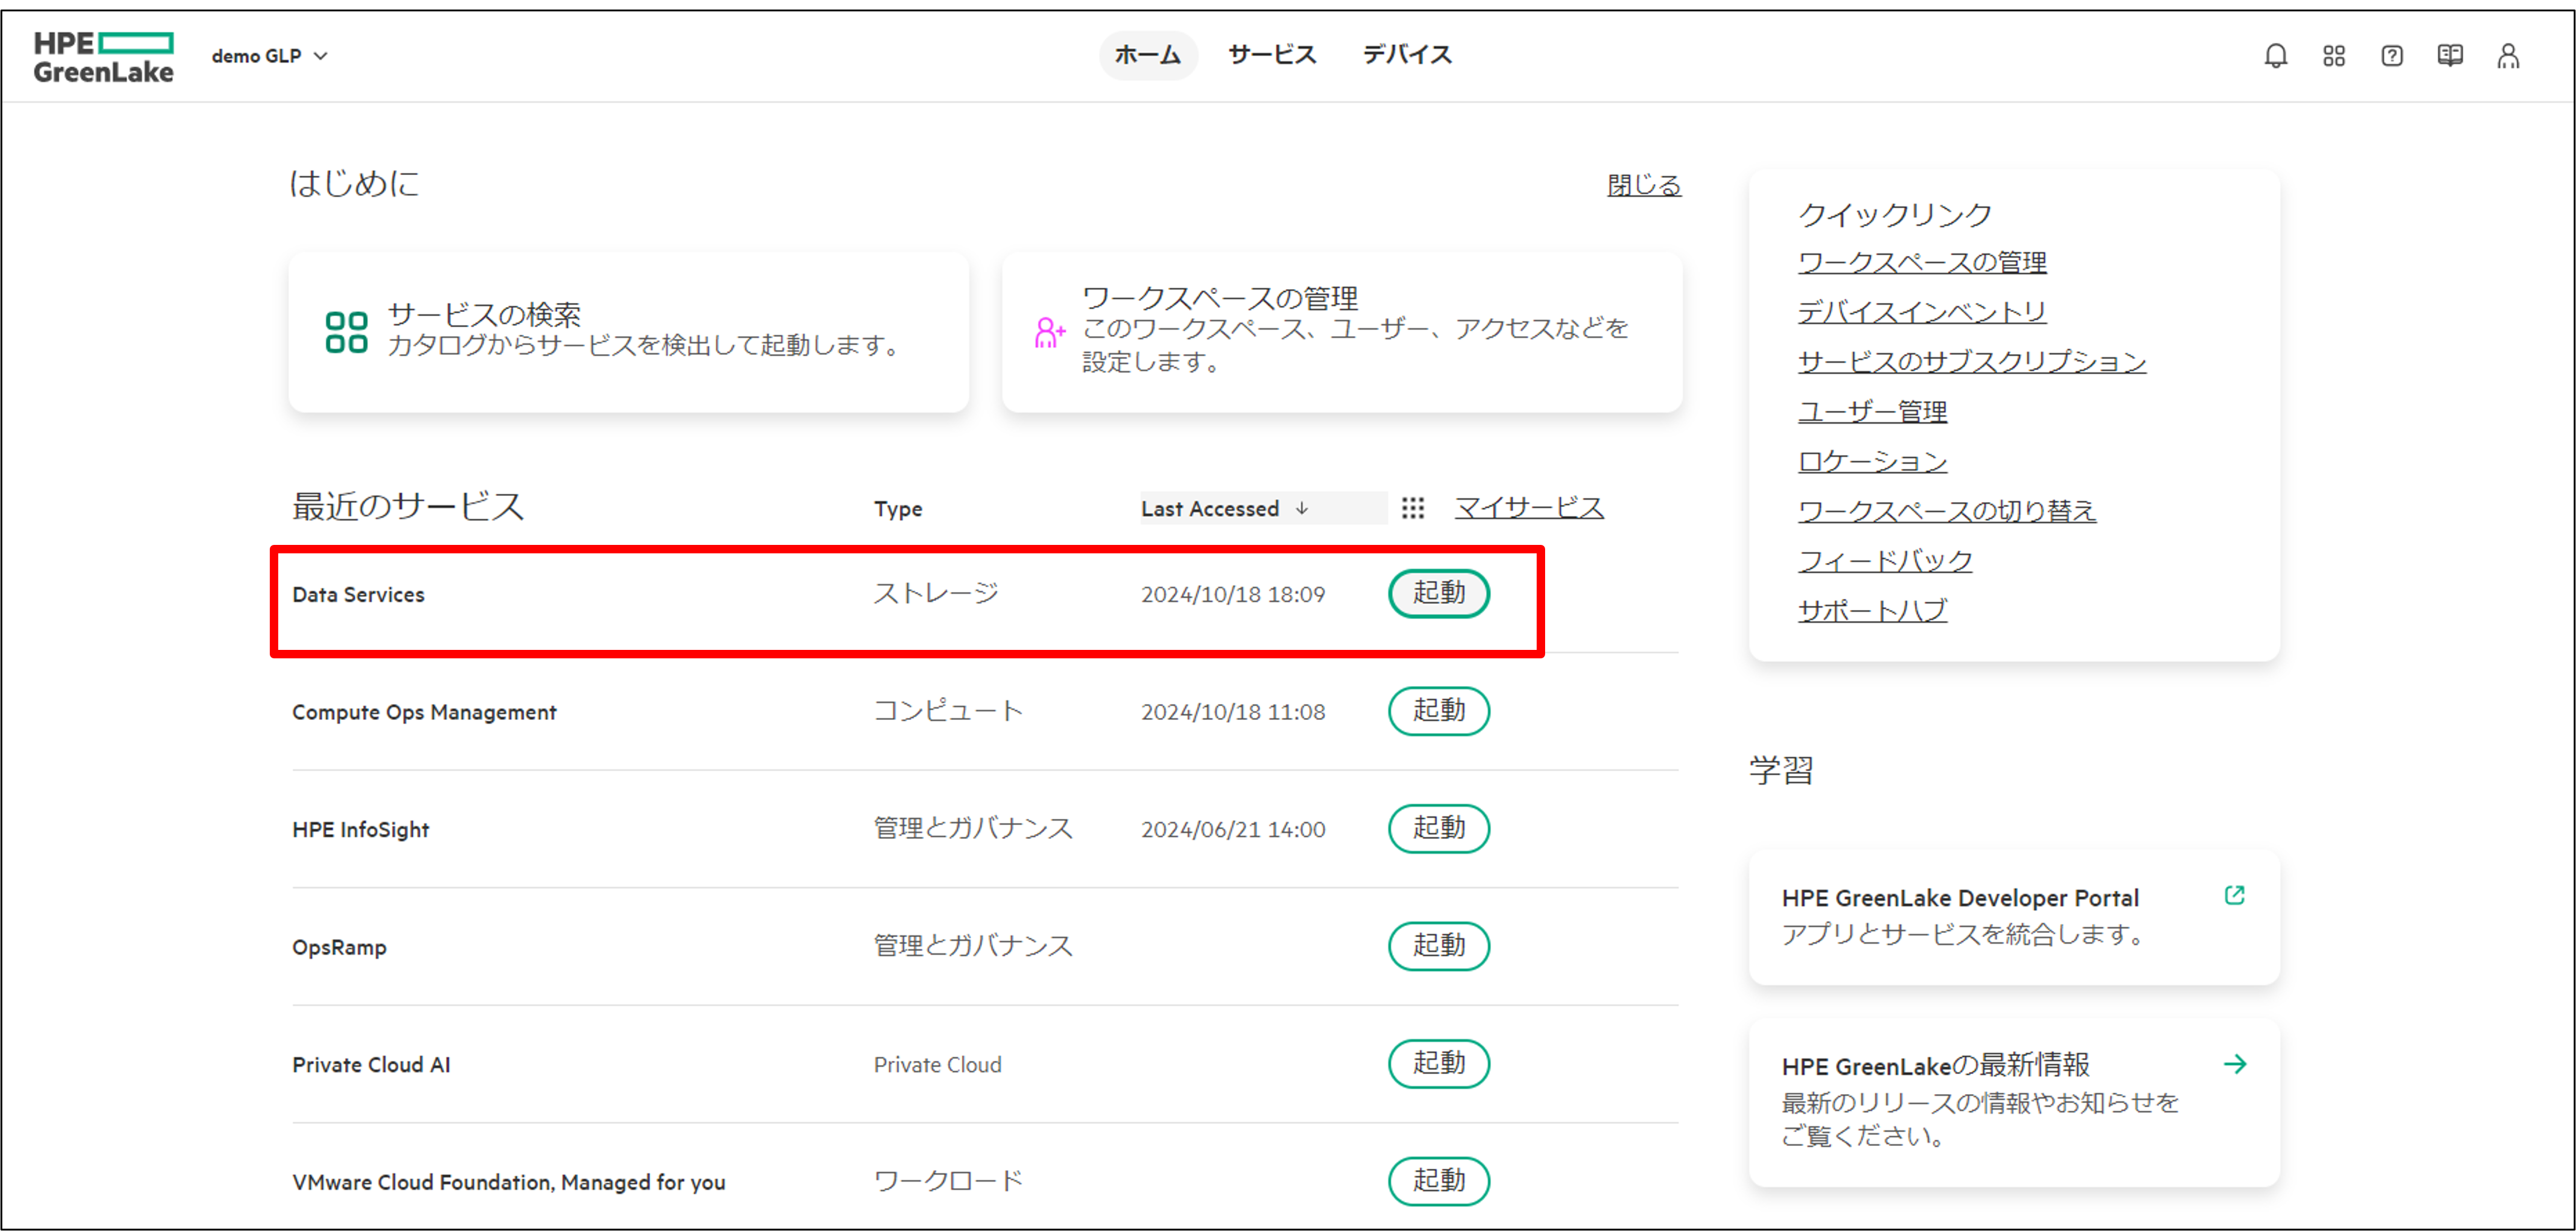Screen dimensions: 2576x1231
Task: Launch Private Cloud AI with 起動
Action: pos(1438,1063)
